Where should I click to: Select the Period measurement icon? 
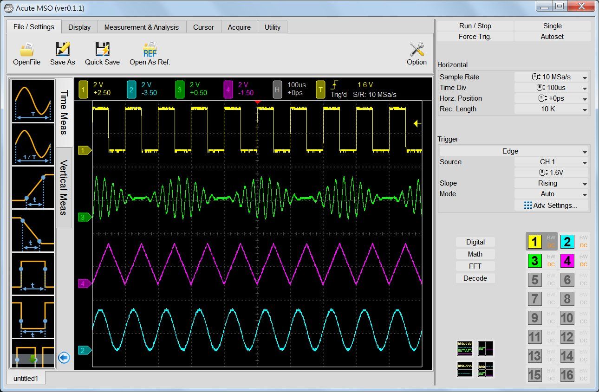click(33, 101)
